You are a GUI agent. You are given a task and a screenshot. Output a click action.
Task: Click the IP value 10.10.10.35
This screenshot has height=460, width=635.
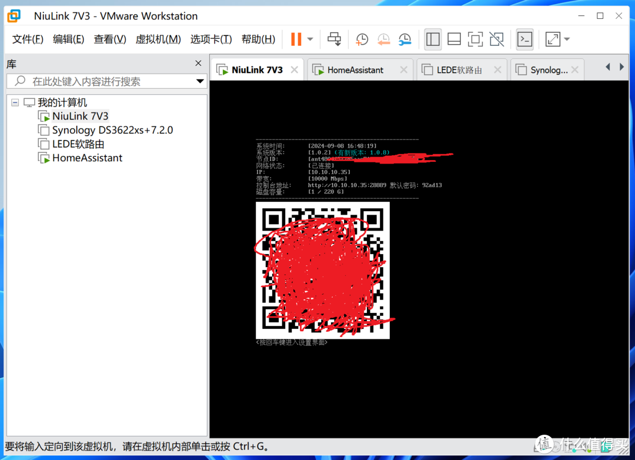point(329,172)
